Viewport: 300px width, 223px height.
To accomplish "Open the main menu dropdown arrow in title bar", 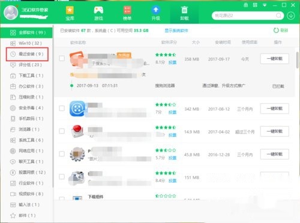I will (265, 5).
